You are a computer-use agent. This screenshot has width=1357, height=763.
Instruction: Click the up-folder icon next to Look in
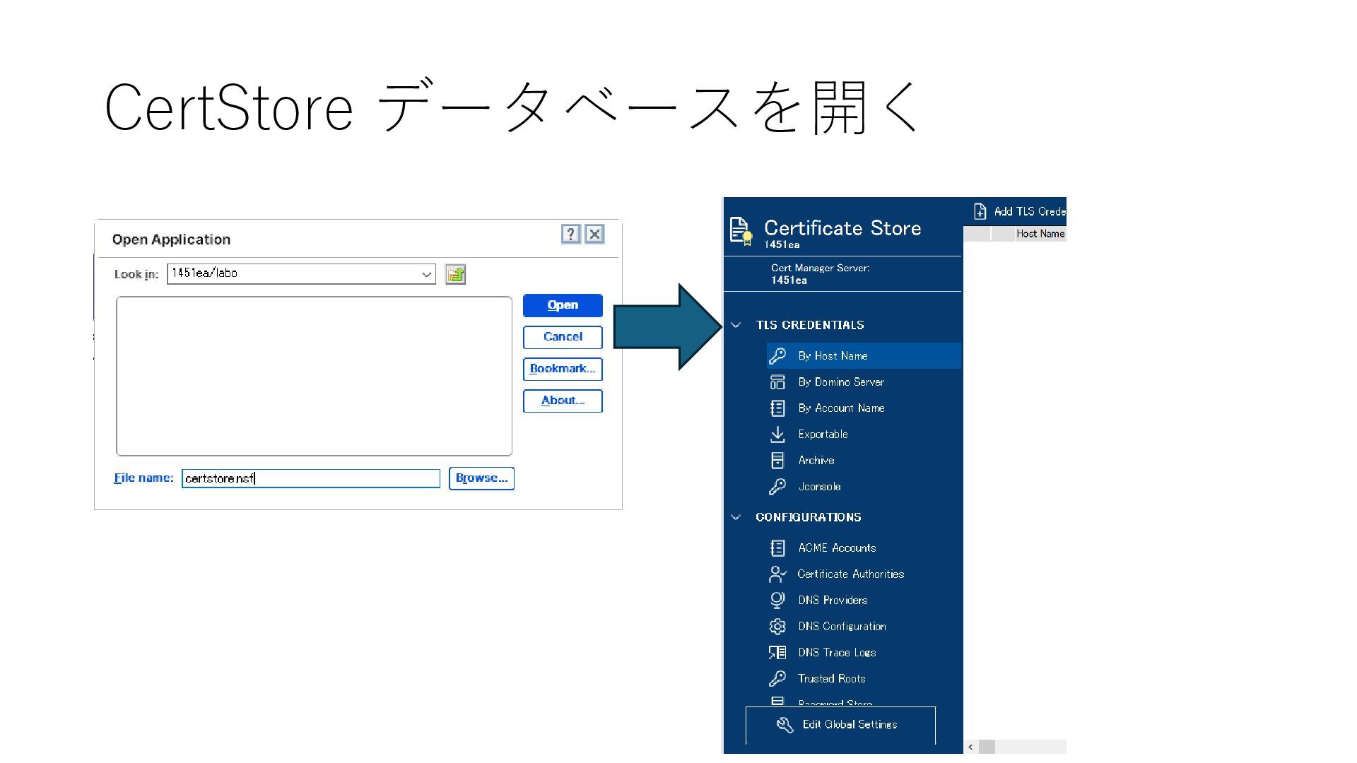click(x=455, y=275)
